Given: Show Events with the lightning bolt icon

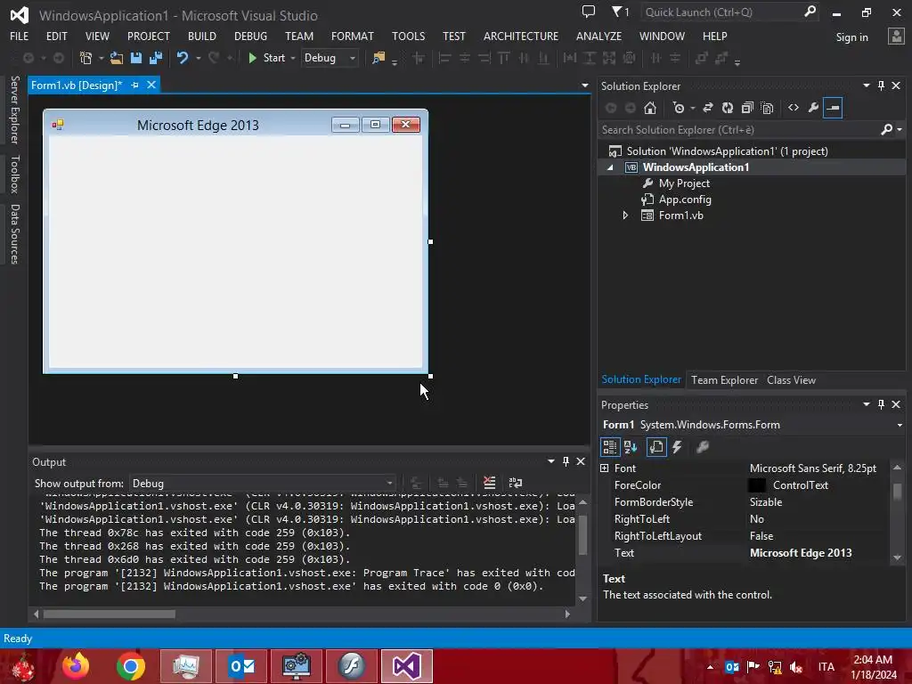Looking at the screenshot, I should pos(677,447).
